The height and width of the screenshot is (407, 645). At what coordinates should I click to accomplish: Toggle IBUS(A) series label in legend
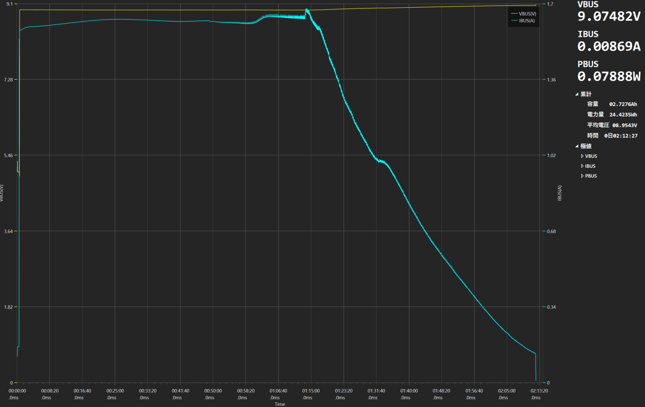pos(527,21)
